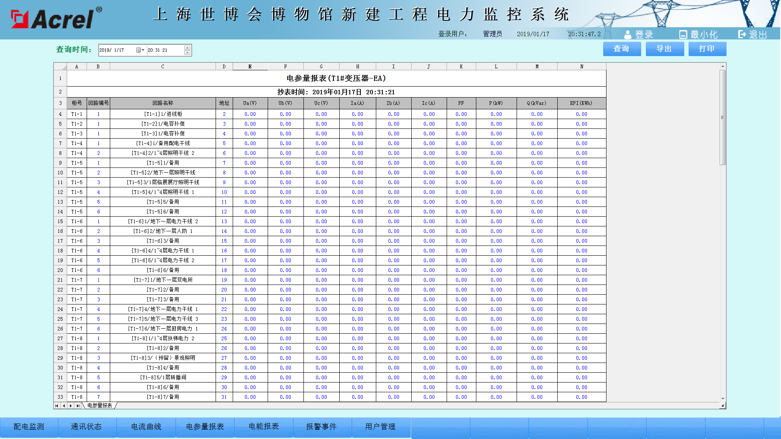Open the 电参量报表 tab

(205, 427)
